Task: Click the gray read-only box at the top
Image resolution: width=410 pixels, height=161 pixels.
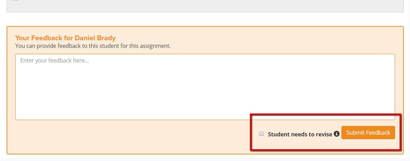Action: 205,6
